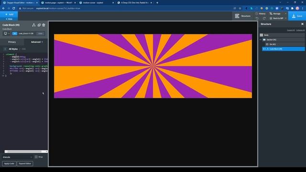Open a new browser tab
Image resolution: width=306 pixels, height=172 pixels.
[x=157, y=3]
